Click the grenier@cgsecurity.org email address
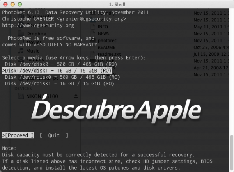 91,19
